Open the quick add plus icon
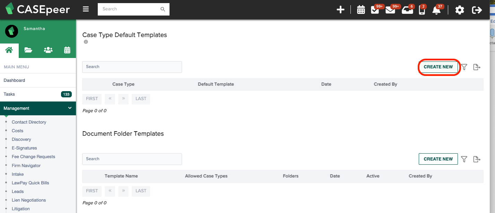 (x=340, y=10)
